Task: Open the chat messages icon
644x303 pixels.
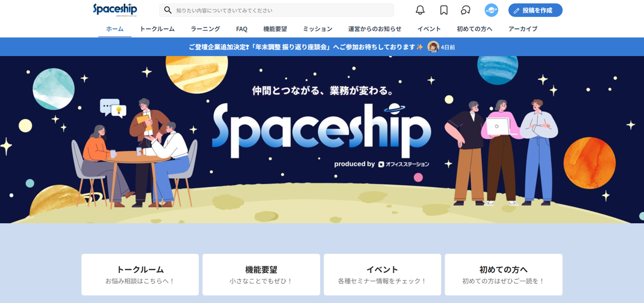Action: [x=466, y=10]
